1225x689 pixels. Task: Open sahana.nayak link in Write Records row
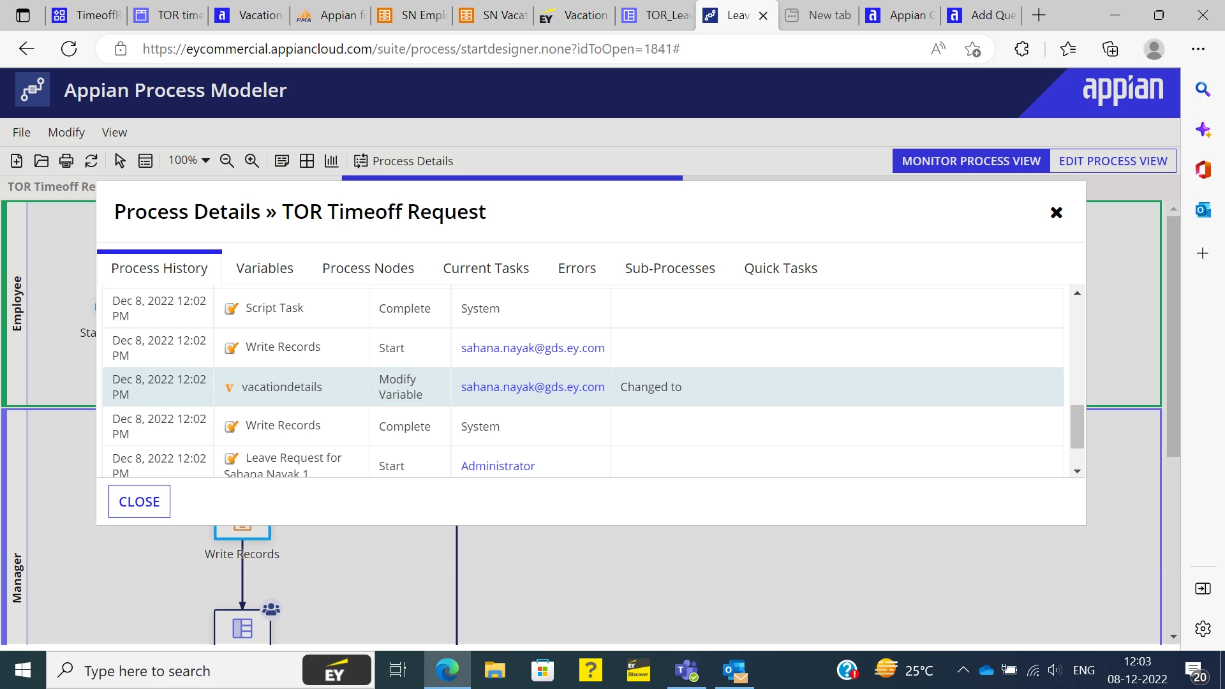point(533,348)
